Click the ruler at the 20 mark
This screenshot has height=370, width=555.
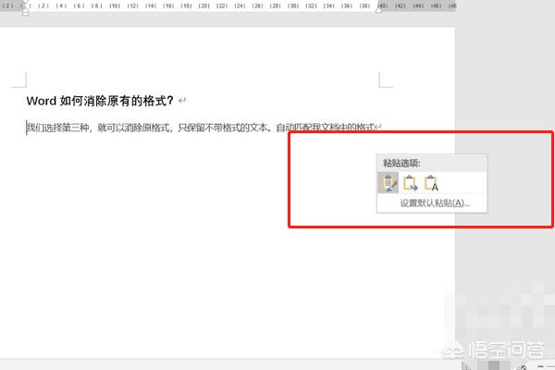coord(203,6)
